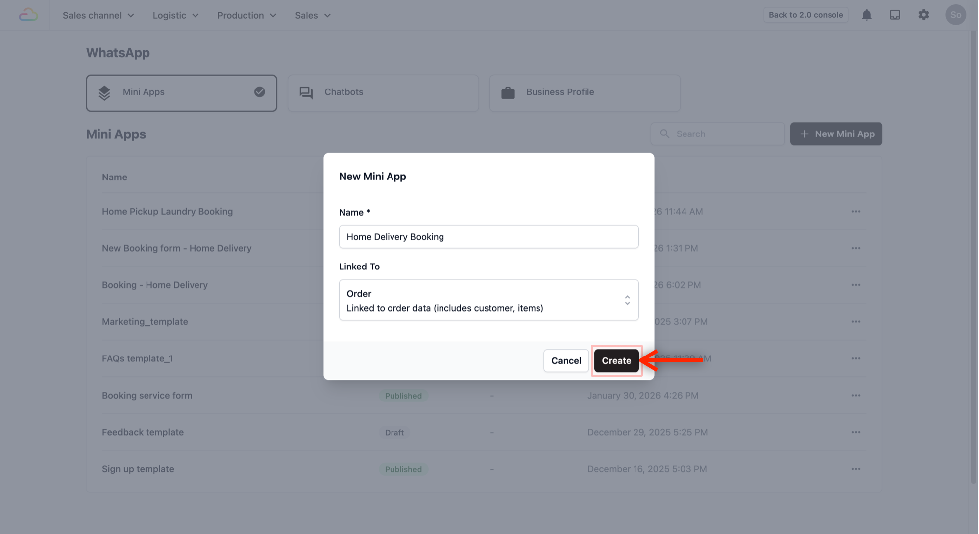Expand the Sales channel menu

point(98,15)
